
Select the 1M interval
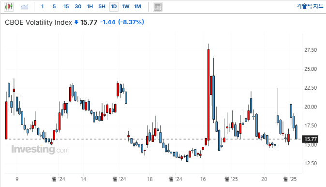137,6
